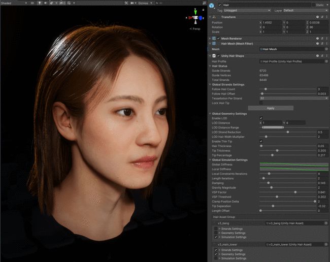Click the v3_bang asset picker icon
This screenshot has width=330, height=262.
326,223
